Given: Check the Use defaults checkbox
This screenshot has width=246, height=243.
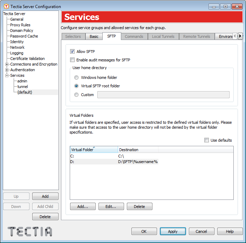Looking at the screenshot, I should click(x=206, y=140).
